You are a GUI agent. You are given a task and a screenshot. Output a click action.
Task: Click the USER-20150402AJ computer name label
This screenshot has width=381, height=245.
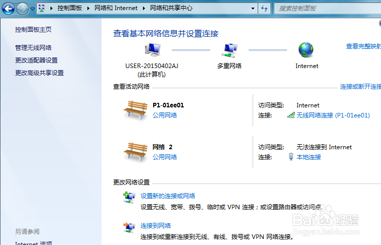click(x=152, y=66)
